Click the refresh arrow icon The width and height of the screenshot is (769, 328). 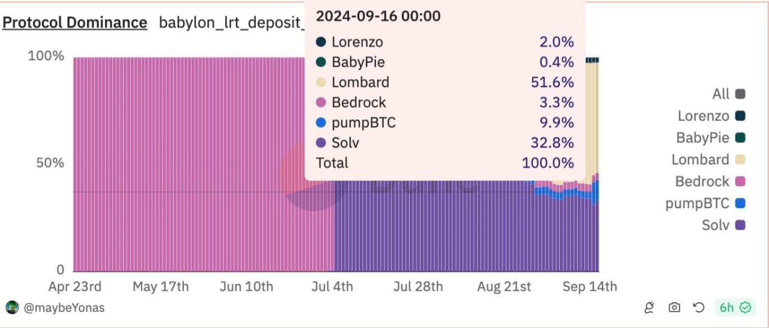[x=699, y=308]
